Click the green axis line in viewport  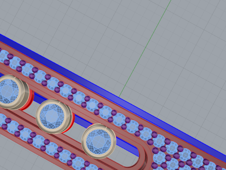point(145,48)
